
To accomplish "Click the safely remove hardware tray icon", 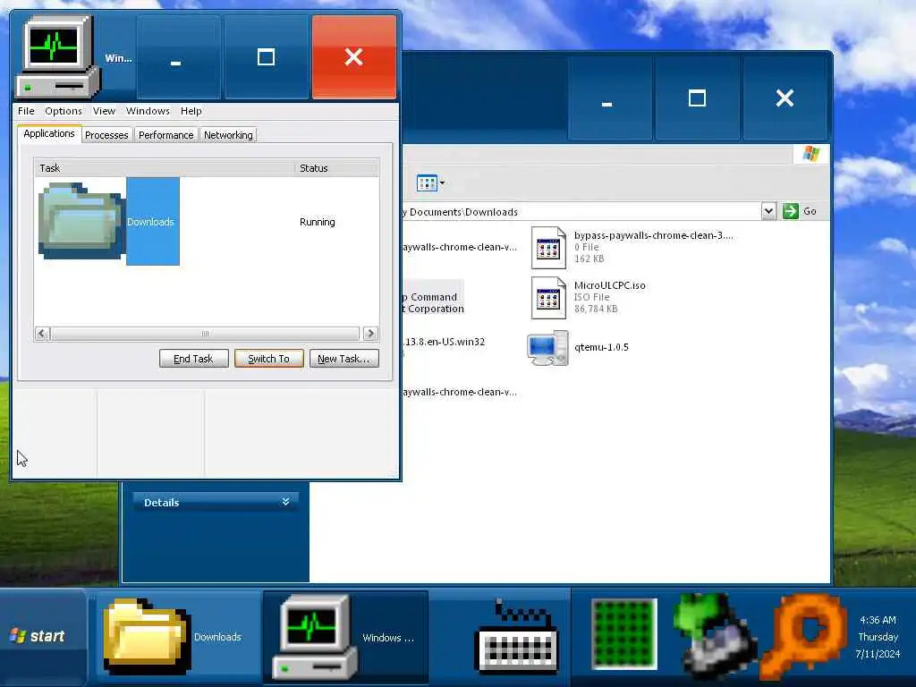I will pos(715,636).
